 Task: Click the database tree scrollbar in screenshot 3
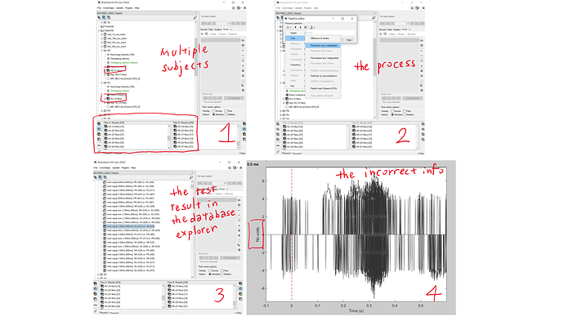(192, 230)
